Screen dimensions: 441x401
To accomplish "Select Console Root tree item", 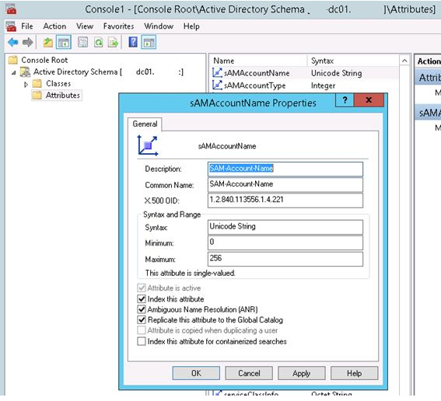I will pos(44,60).
